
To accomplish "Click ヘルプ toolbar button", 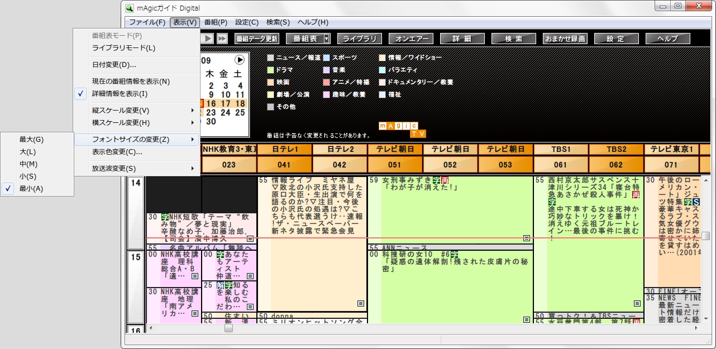I will [x=668, y=39].
